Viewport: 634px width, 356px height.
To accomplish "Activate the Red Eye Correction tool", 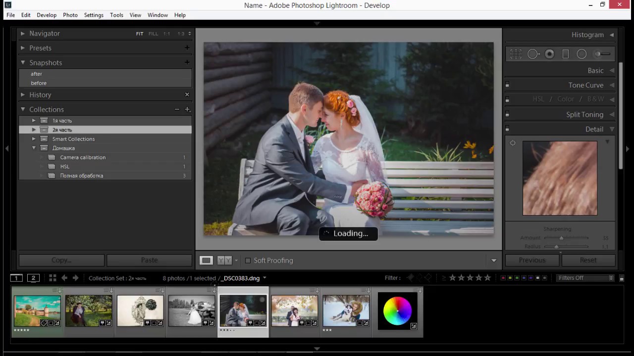I will click(549, 54).
